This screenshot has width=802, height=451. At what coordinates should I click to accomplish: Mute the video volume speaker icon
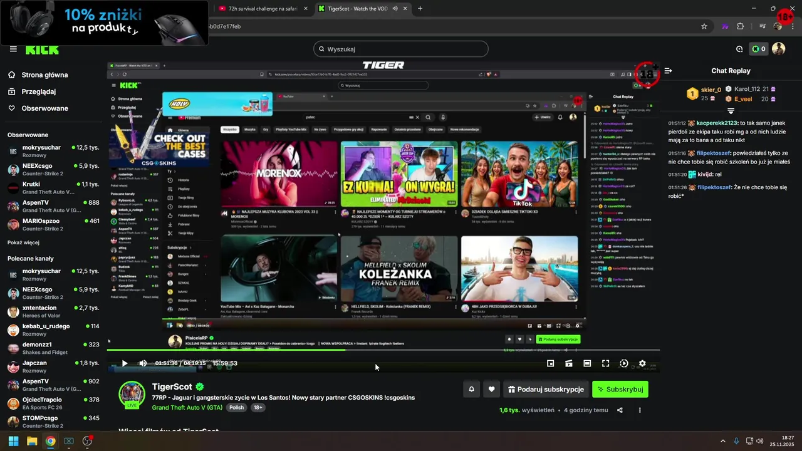click(x=143, y=363)
